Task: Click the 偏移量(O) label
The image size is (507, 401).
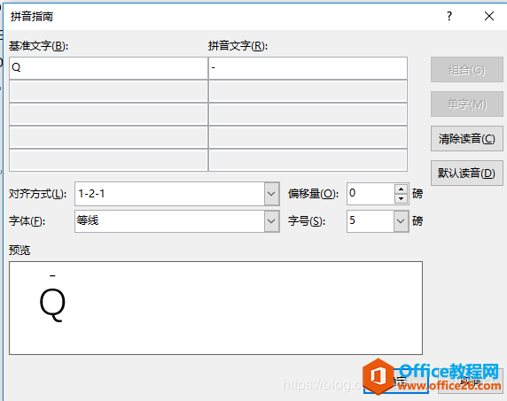Action: (x=313, y=194)
